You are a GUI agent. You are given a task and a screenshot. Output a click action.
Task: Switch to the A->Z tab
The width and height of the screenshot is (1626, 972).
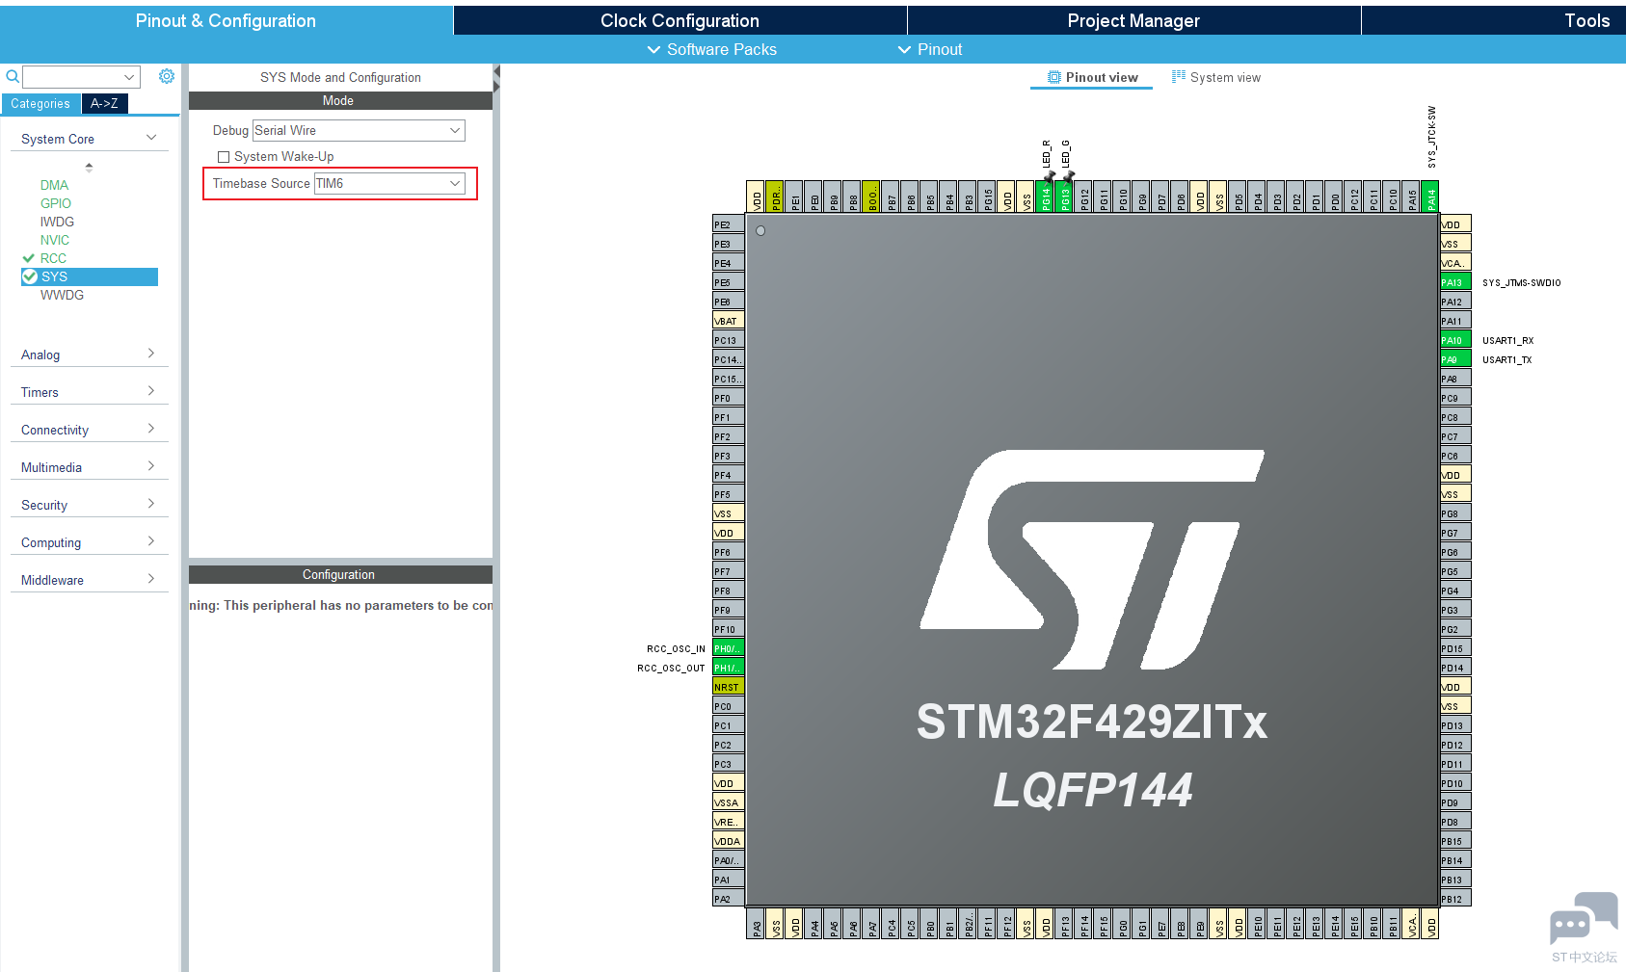click(104, 104)
